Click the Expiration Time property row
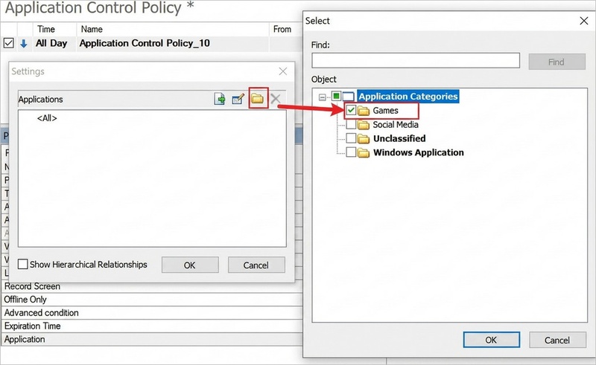The height and width of the screenshot is (365, 596). coord(152,326)
